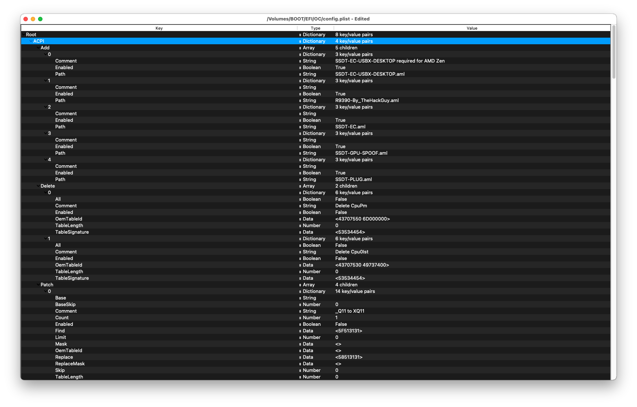Collapse the Root disclosure triangle
Image resolution: width=637 pixels, height=407 pixels.
24,35
